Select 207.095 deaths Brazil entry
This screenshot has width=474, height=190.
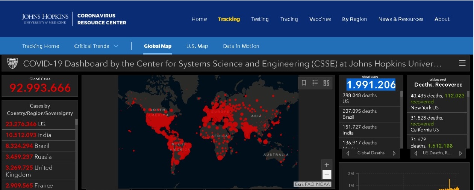[x=370, y=114]
